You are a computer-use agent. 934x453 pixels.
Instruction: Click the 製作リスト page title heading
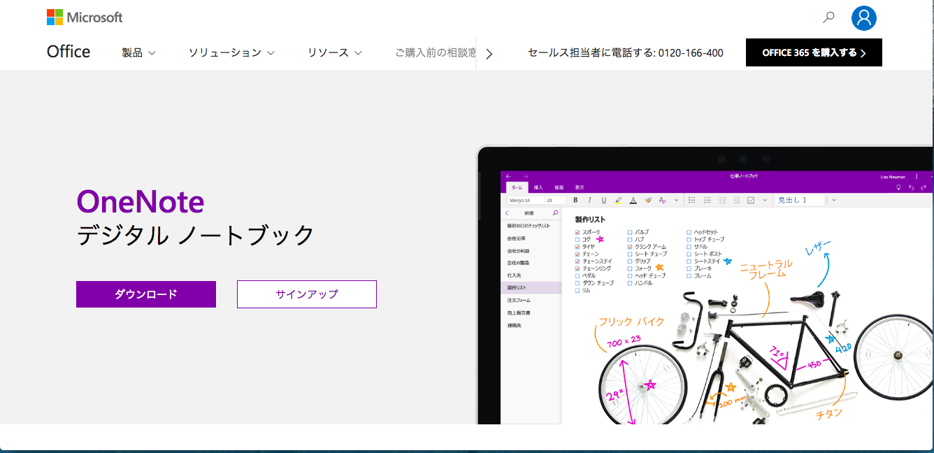point(589,220)
